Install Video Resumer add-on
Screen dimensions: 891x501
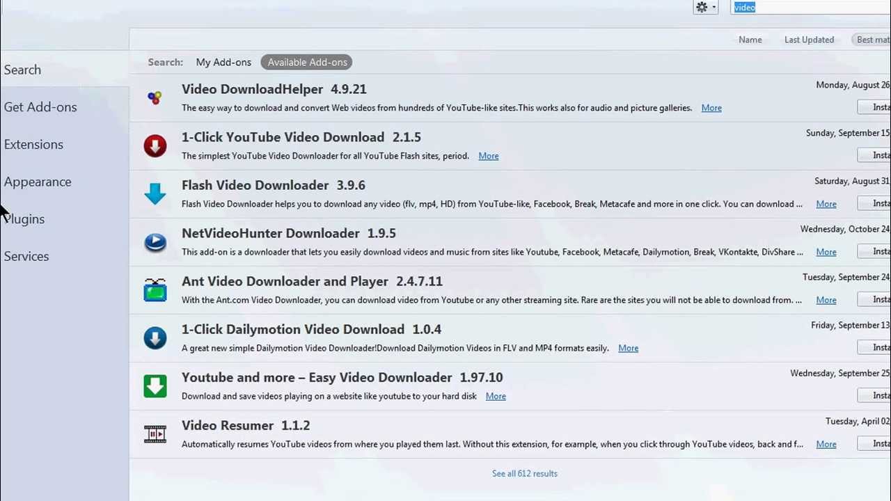(x=874, y=443)
